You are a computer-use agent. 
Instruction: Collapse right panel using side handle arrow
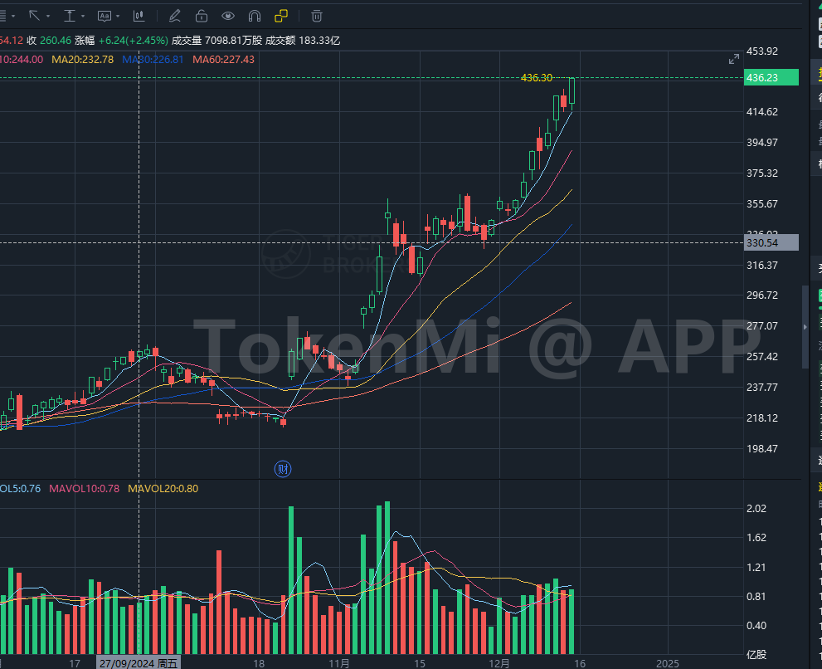coord(804,328)
